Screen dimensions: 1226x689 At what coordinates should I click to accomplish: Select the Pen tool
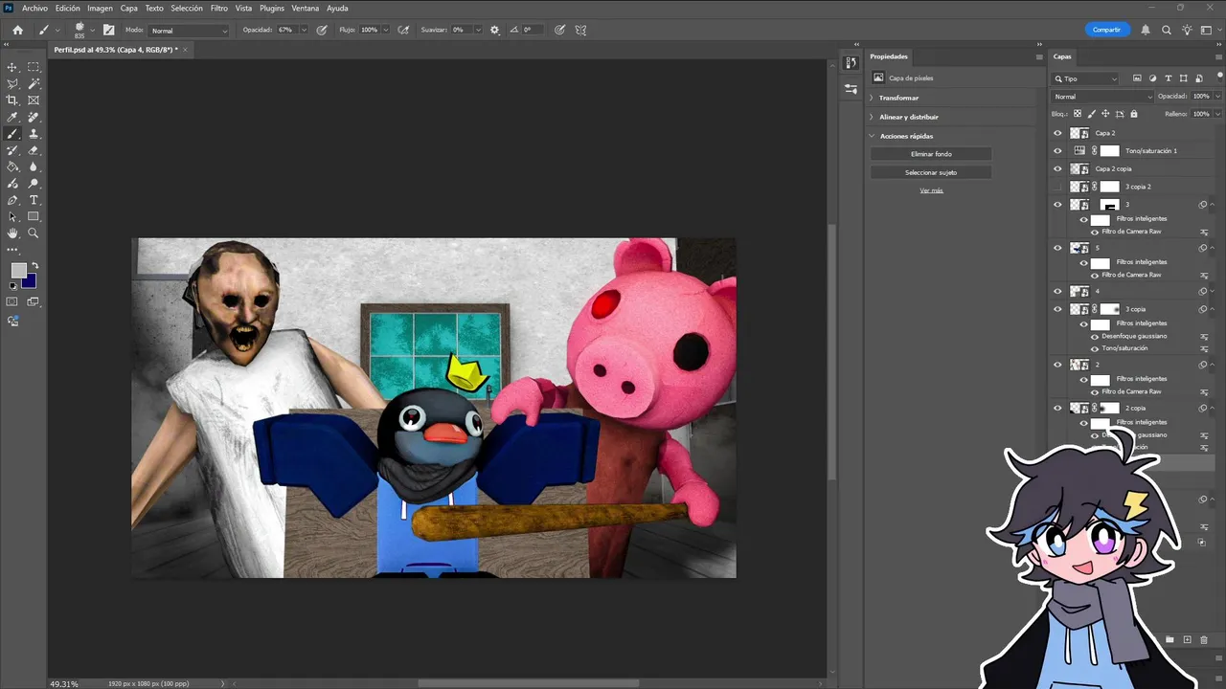[x=12, y=200]
